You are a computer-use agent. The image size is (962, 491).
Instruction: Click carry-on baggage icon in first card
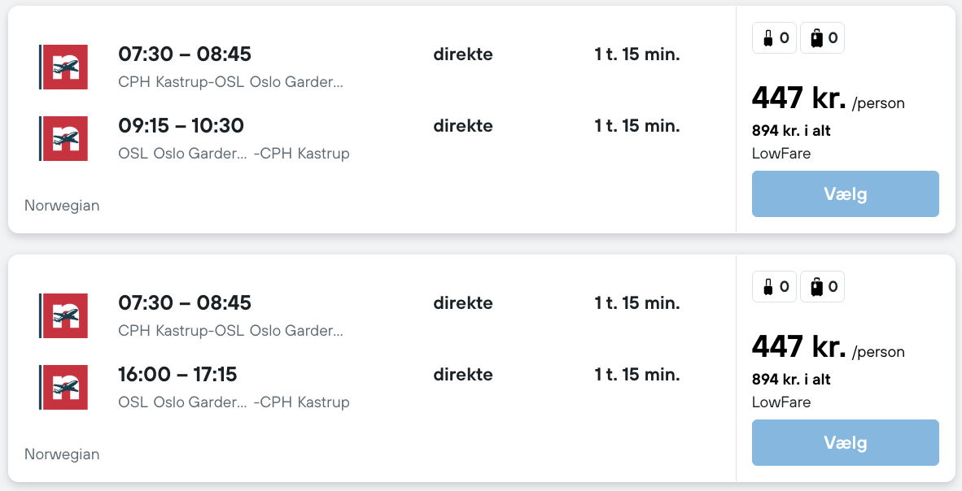[767, 37]
